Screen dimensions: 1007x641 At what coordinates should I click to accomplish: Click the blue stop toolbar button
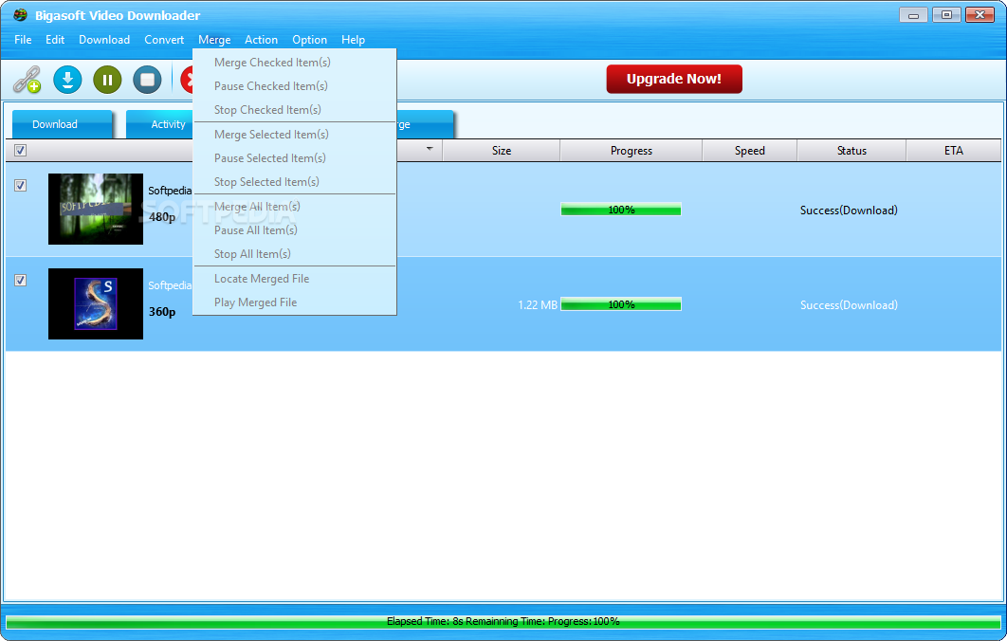147,80
